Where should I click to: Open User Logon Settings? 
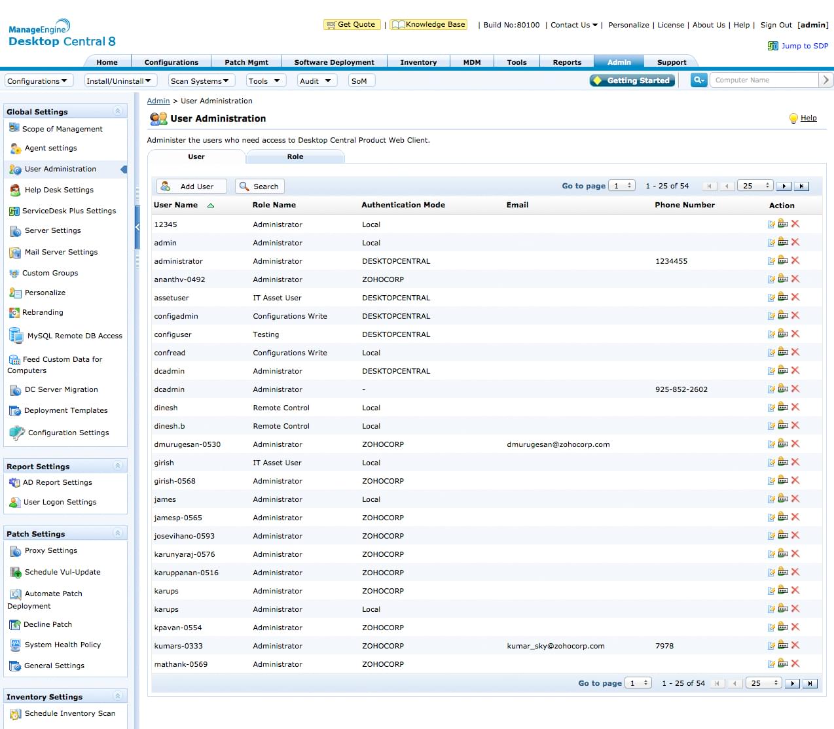(x=60, y=502)
